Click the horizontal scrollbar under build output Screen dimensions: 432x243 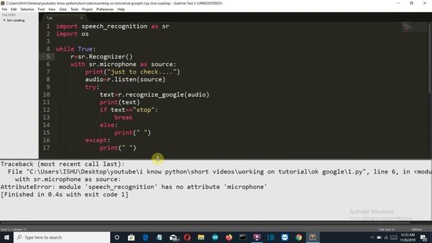(x=205, y=222)
